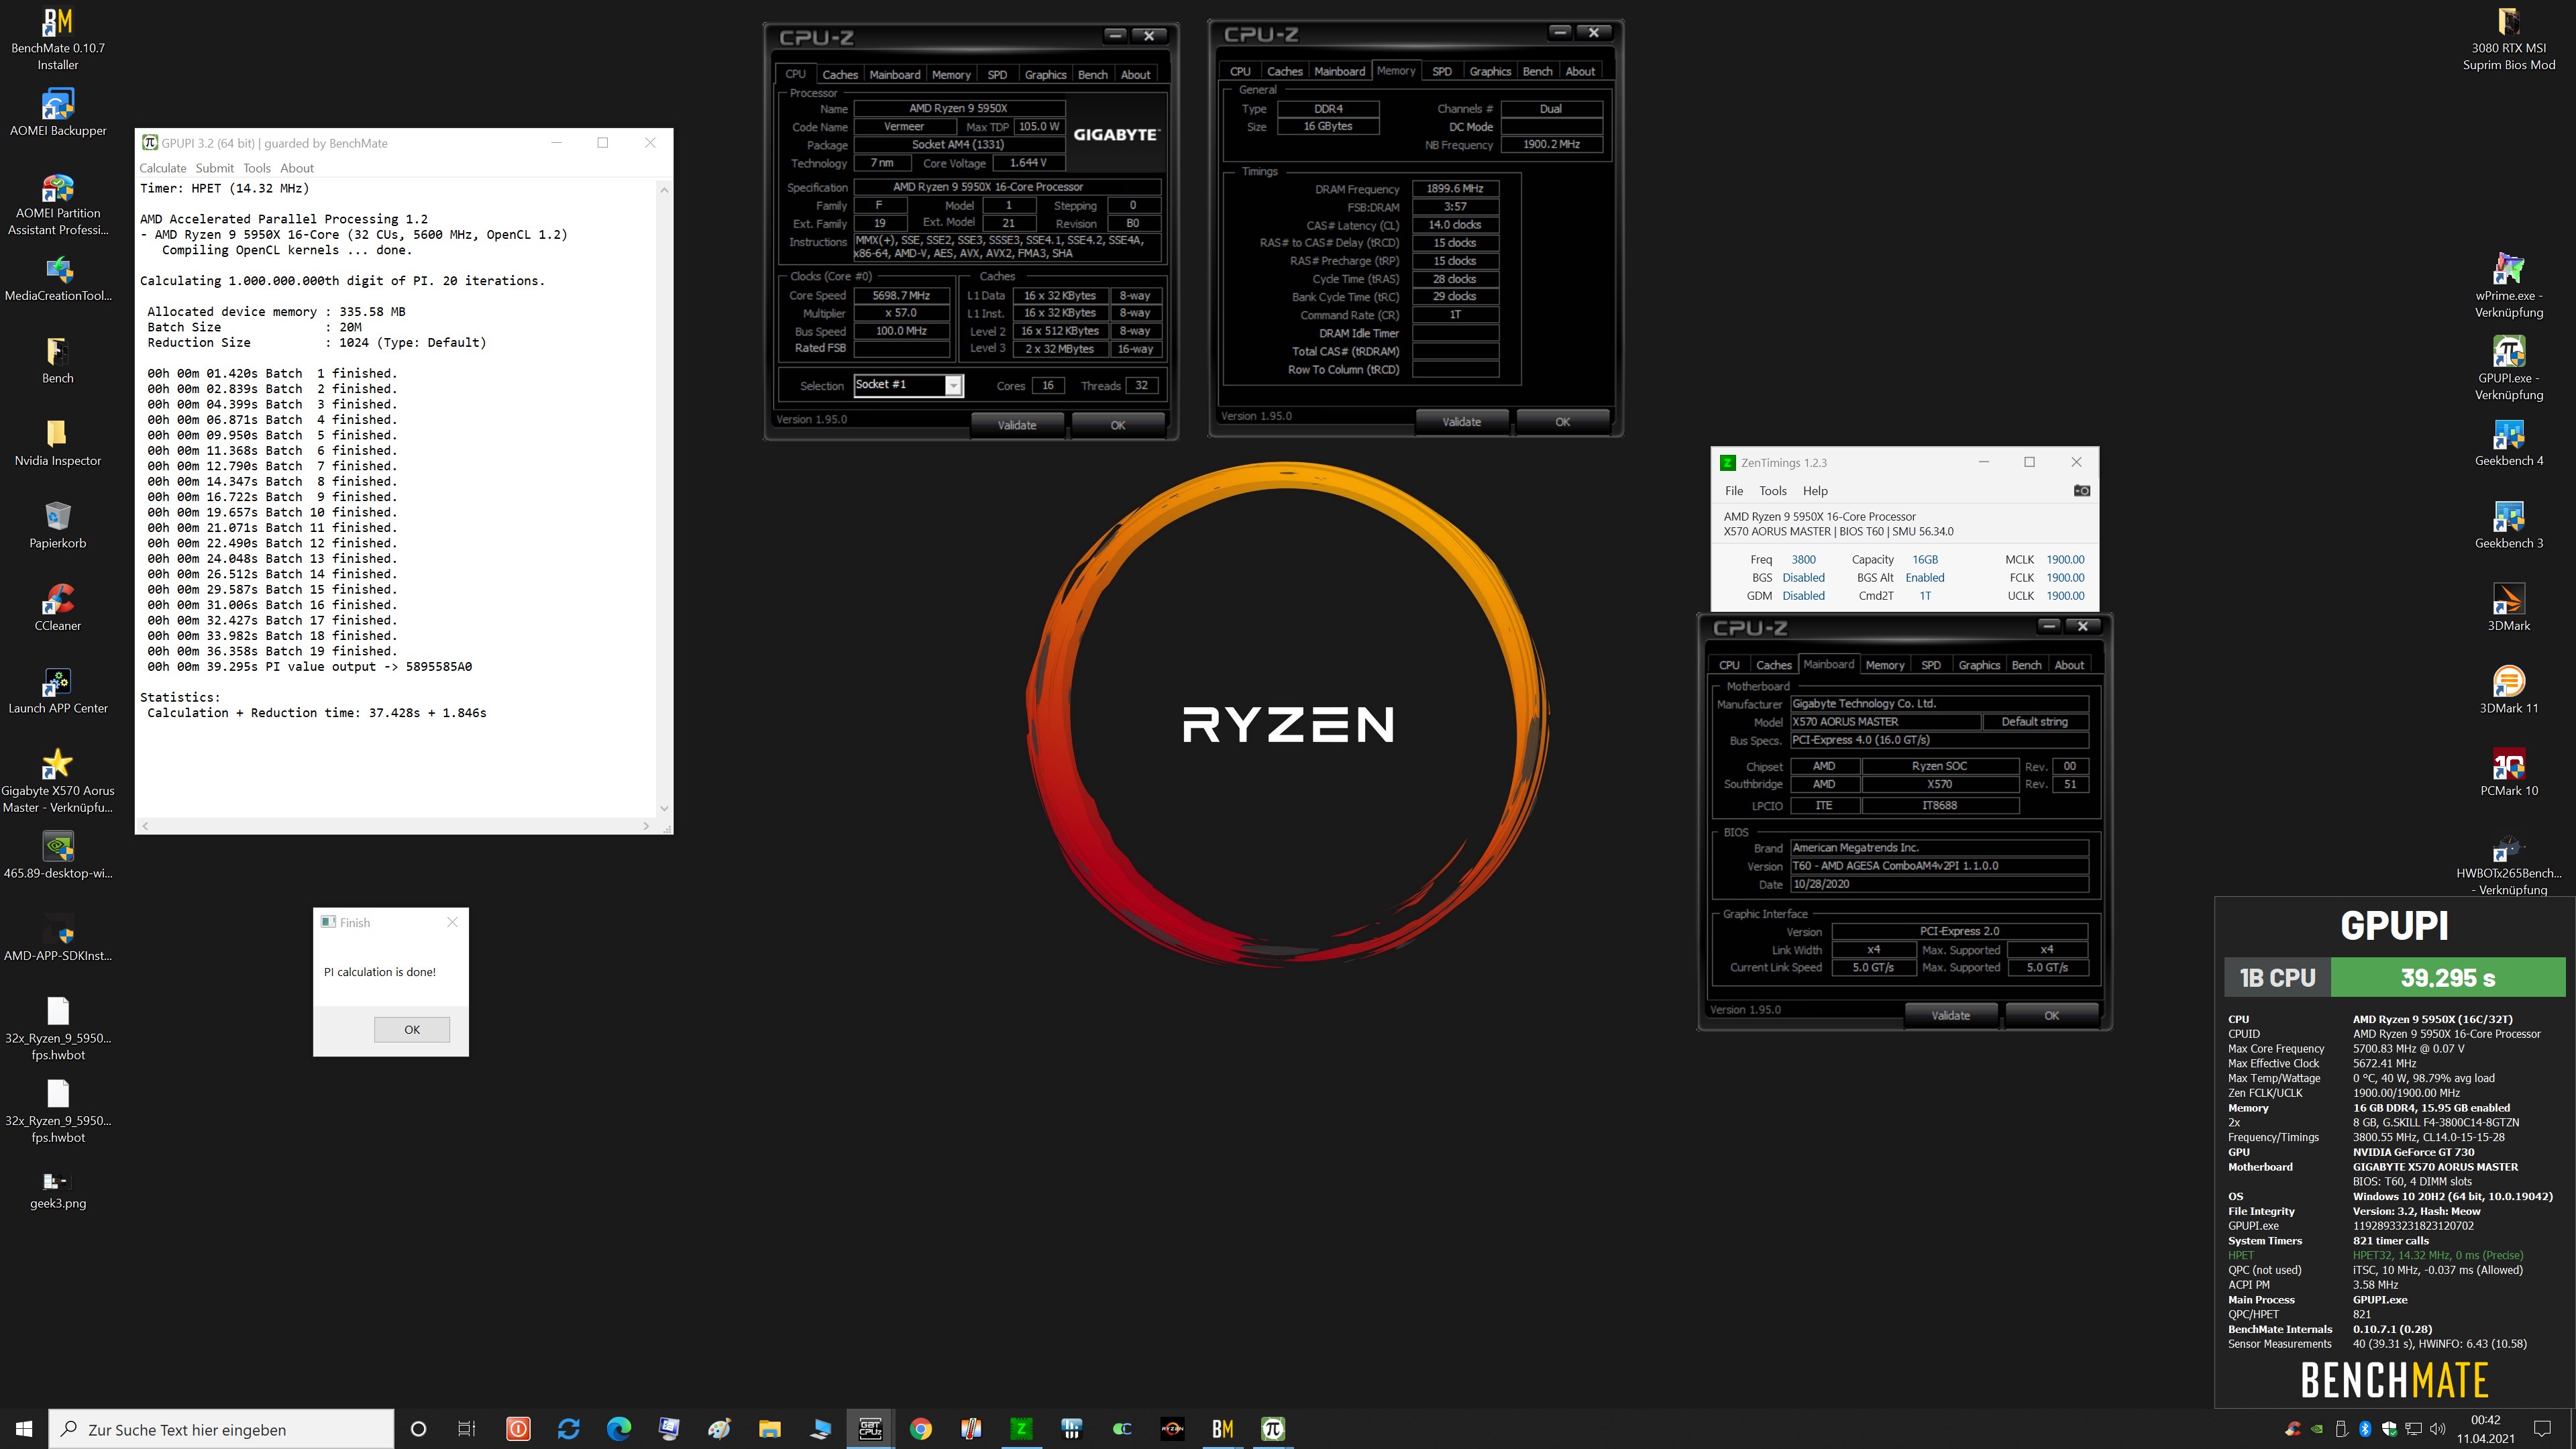Click OK in the Memory CPU-Z window
The width and height of the screenshot is (2576, 1449).
1562,422
